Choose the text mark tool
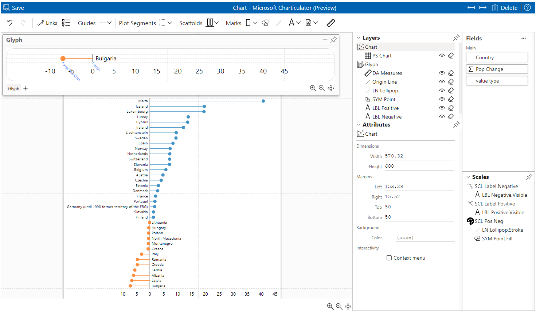Screen dimensions: 536x312 (292, 23)
